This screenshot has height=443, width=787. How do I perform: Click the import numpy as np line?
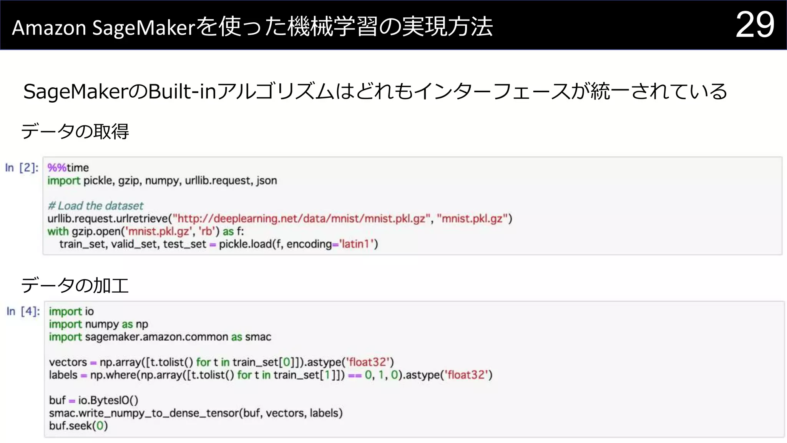tap(98, 324)
